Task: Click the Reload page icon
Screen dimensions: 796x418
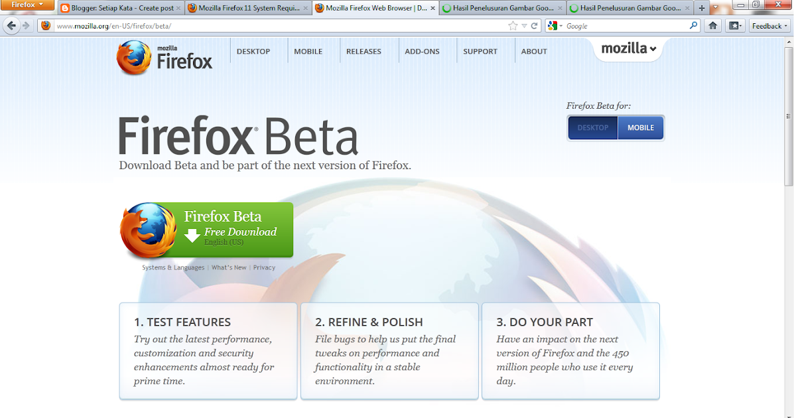Action: coord(534,26)
